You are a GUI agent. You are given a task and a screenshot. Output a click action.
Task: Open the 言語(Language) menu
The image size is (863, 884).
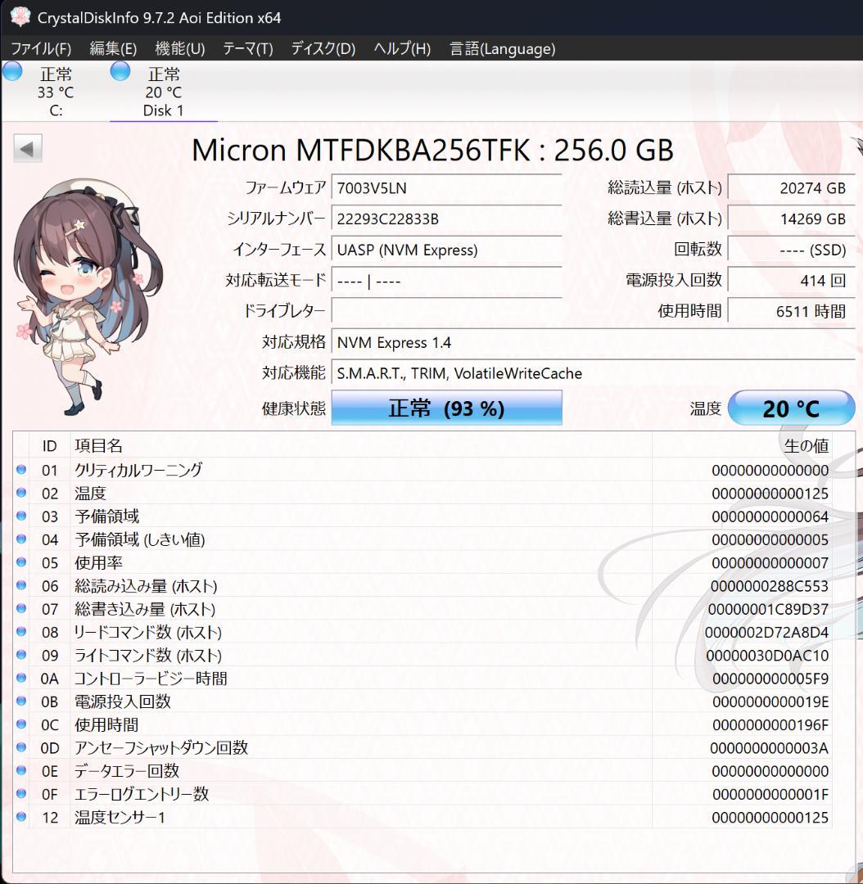[x=502, y=48]
